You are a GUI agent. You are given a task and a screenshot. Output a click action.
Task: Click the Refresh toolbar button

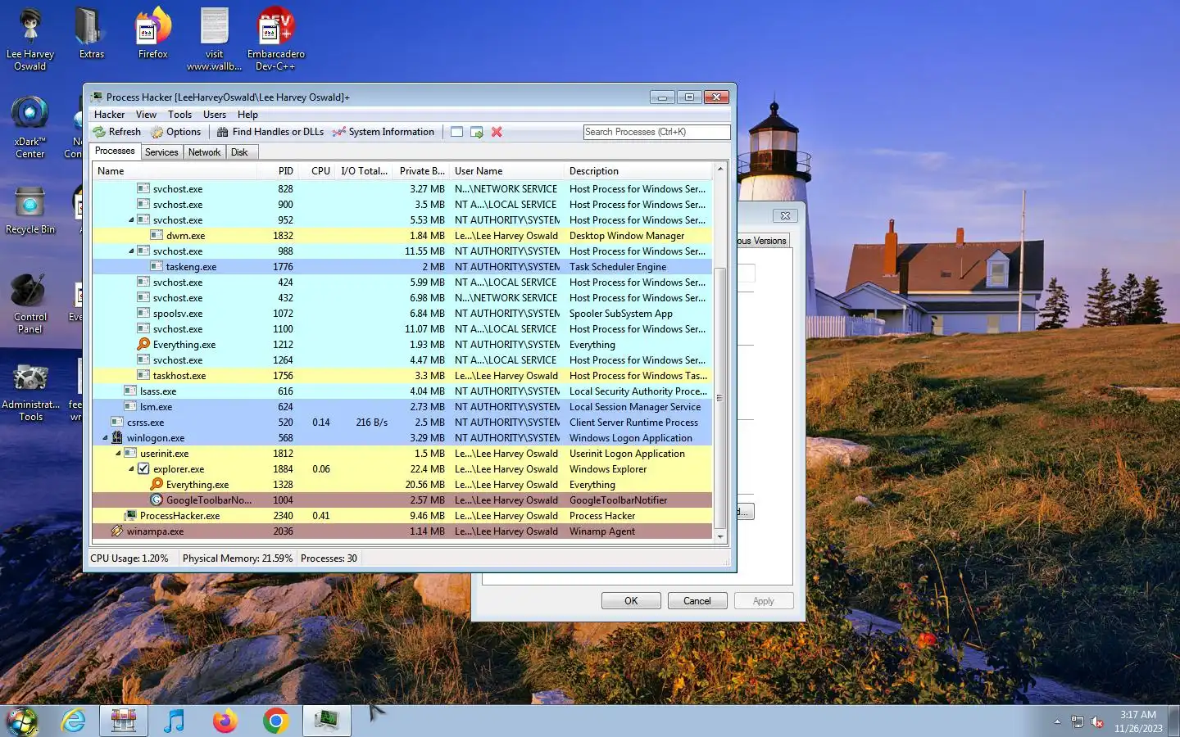116,132
